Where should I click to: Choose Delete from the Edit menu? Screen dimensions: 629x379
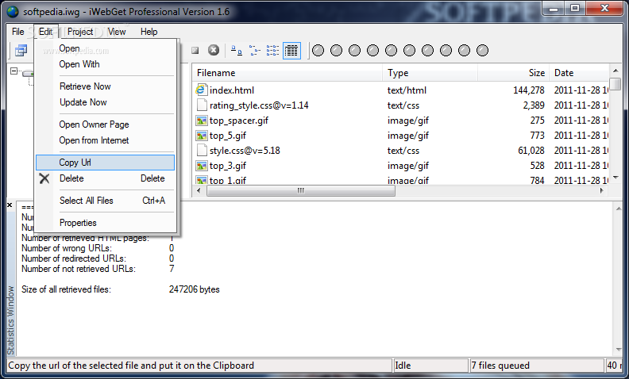click(105, 178)
